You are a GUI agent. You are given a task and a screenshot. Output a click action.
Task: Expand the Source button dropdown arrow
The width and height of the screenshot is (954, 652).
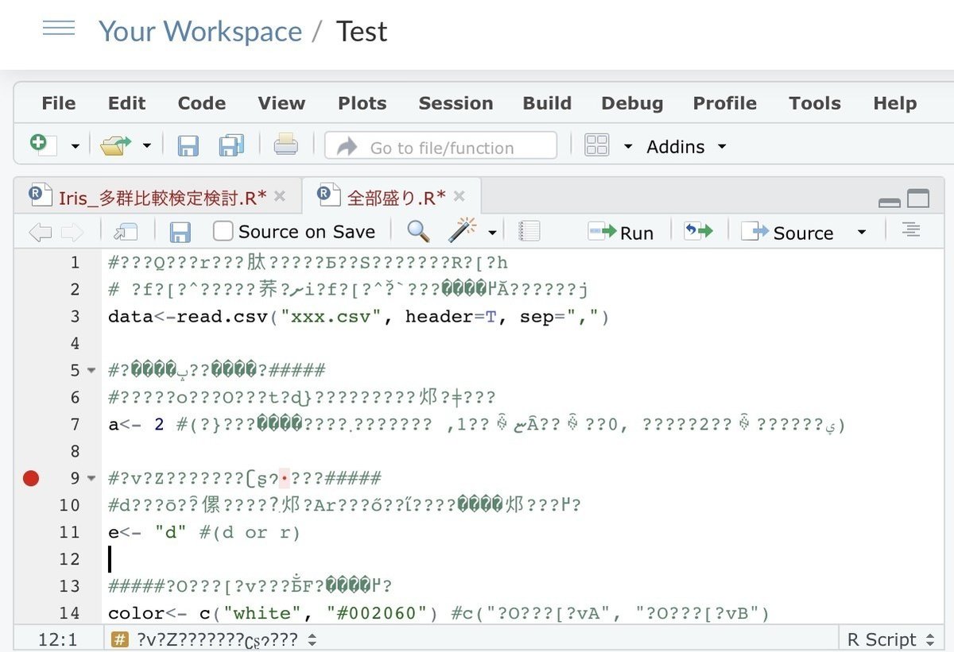coord(861,231)
